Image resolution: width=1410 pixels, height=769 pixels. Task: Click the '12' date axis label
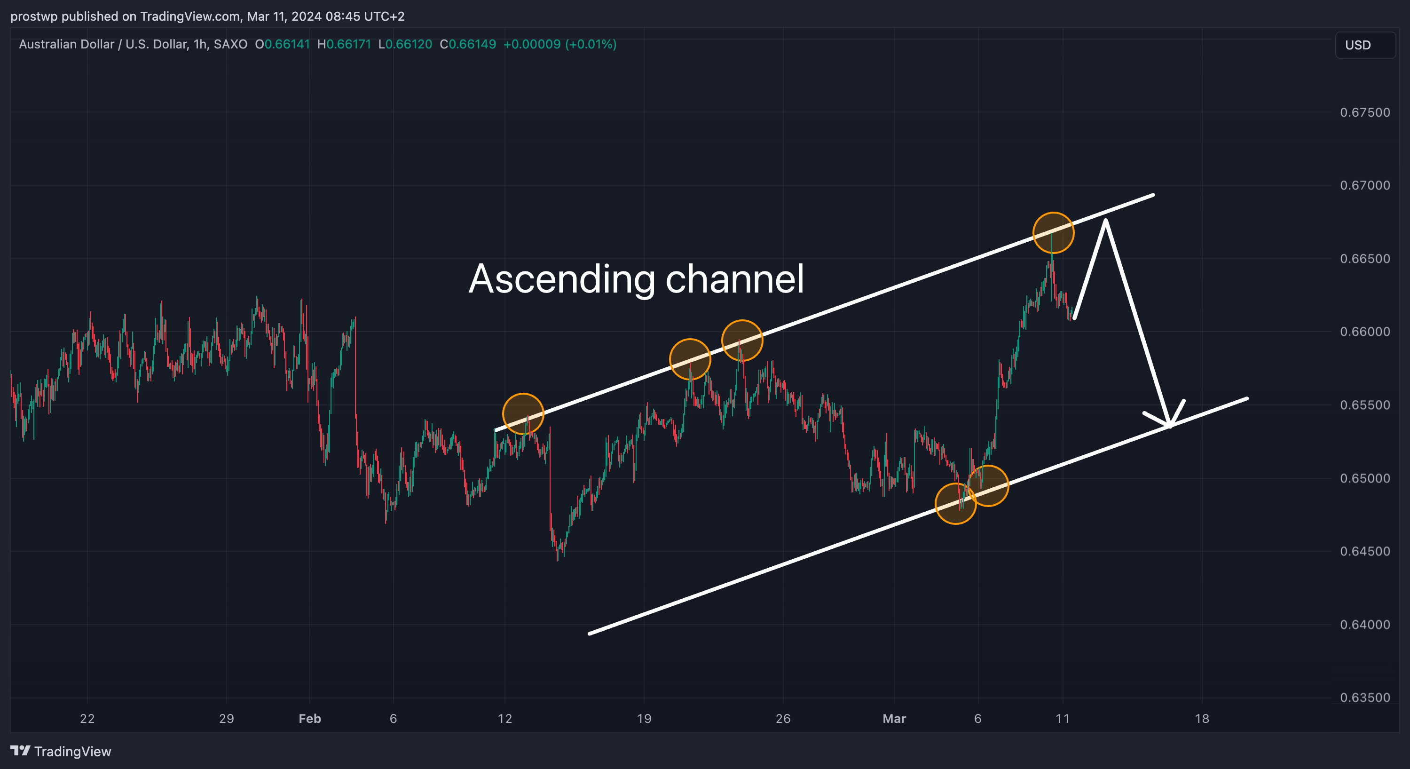pos(504,719)
